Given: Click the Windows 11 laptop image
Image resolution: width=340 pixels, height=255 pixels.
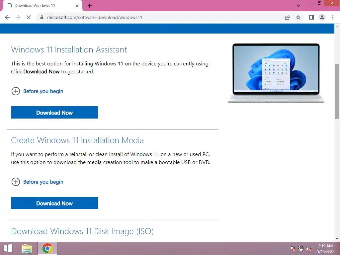Looking at the screenshot, I should pos(276,73).
